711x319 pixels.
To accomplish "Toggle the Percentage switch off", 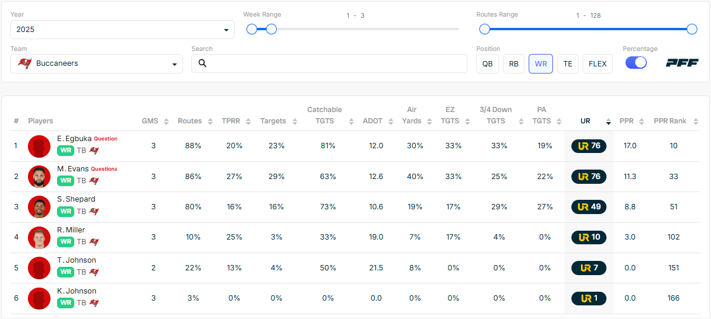I will click(636, 63).
